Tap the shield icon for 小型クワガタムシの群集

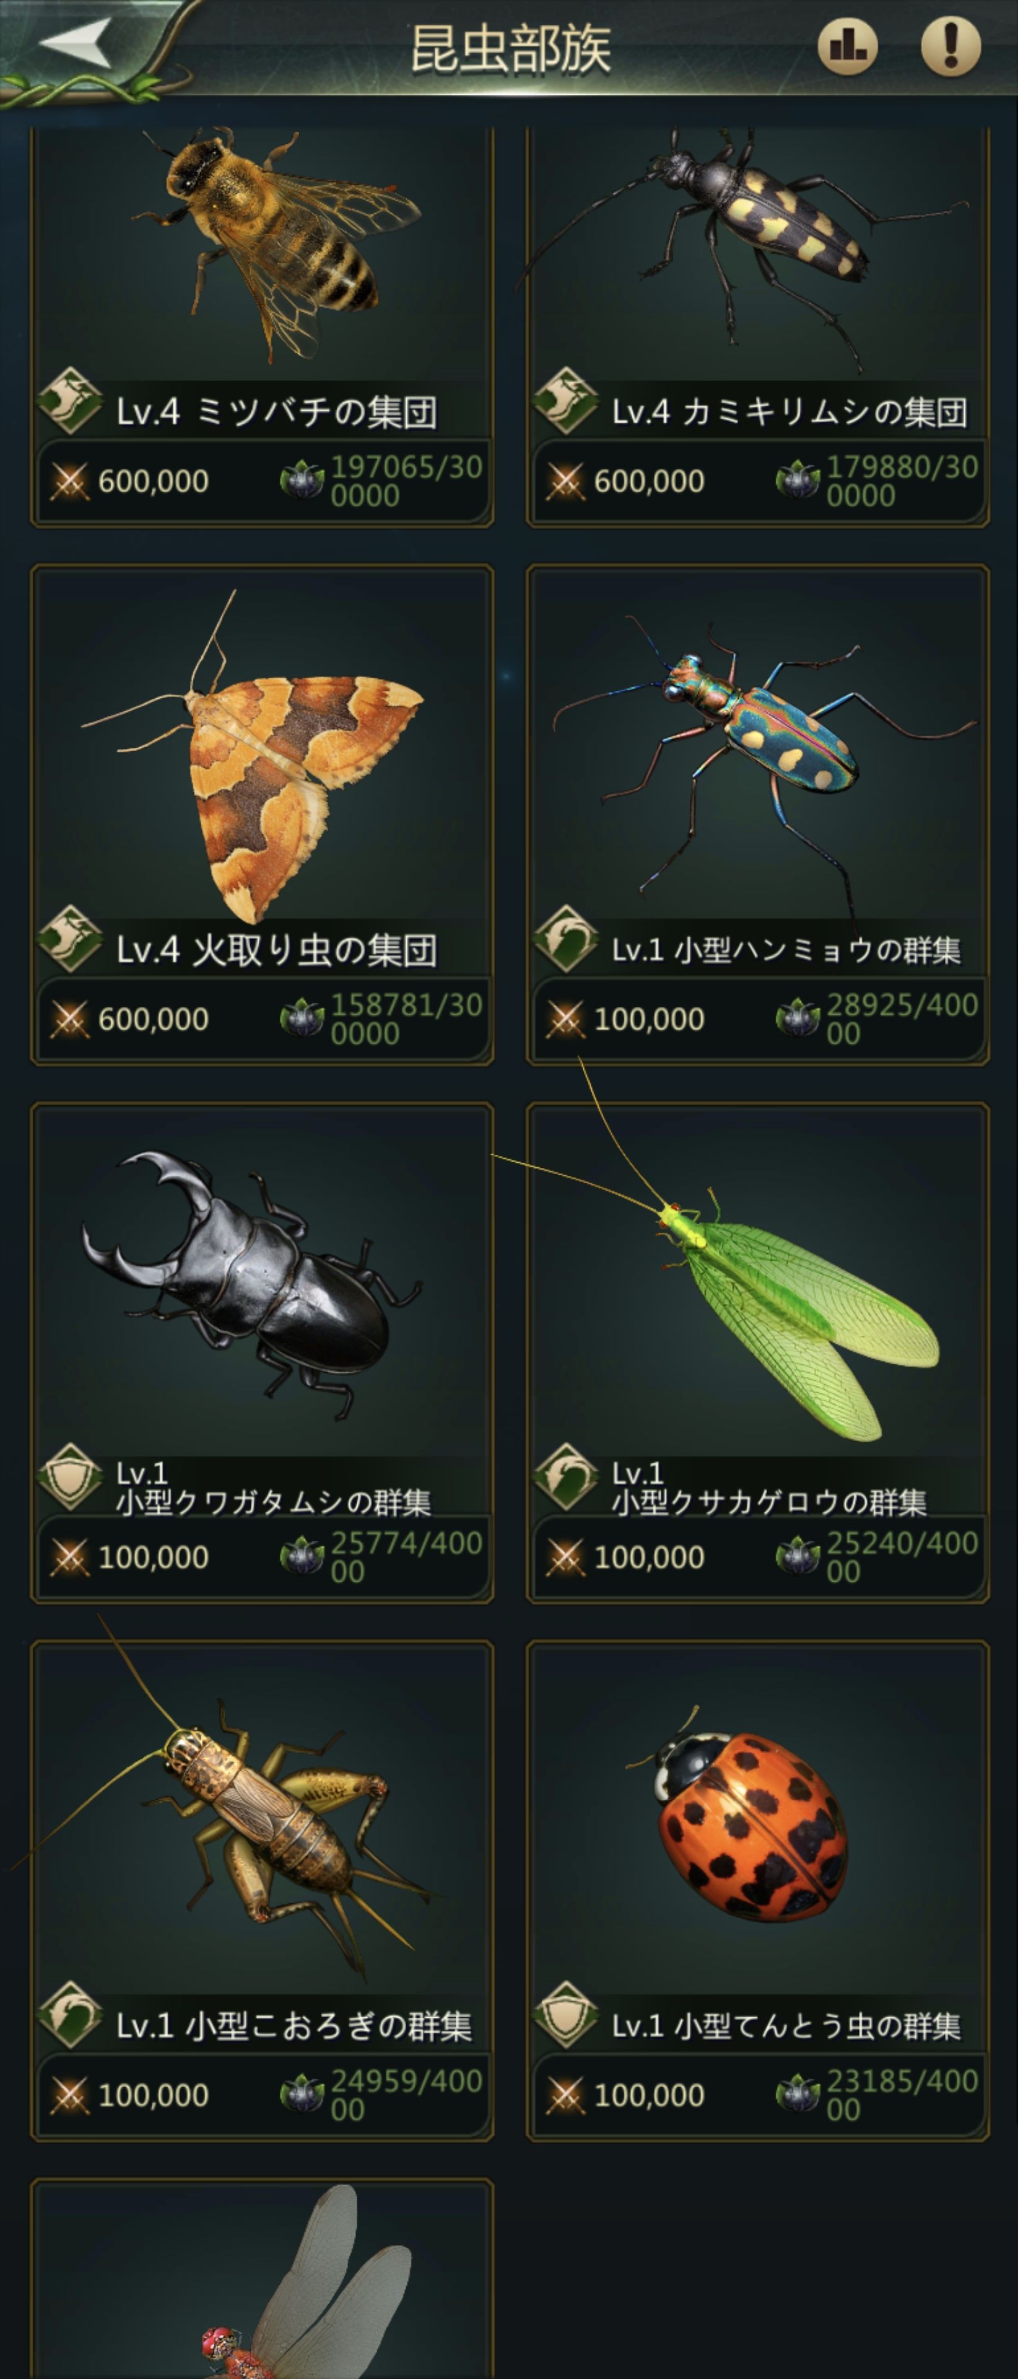(70, 1477)
